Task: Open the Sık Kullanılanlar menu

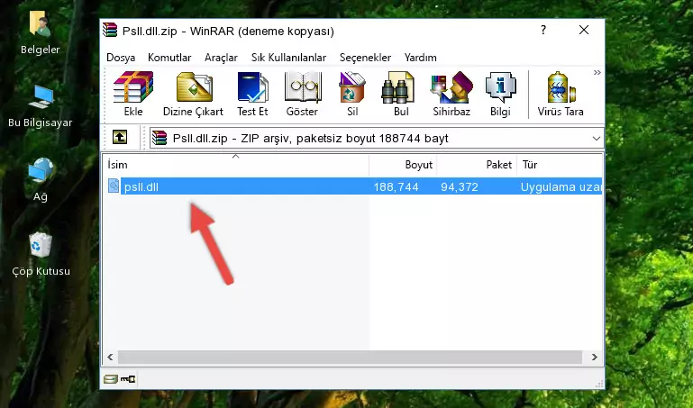Action: coord(288,58)
